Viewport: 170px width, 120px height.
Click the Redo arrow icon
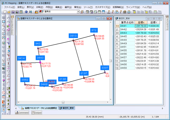click(8, 22)
